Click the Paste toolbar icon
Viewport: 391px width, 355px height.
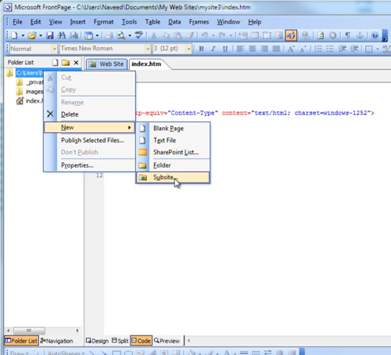pos(178,35)
